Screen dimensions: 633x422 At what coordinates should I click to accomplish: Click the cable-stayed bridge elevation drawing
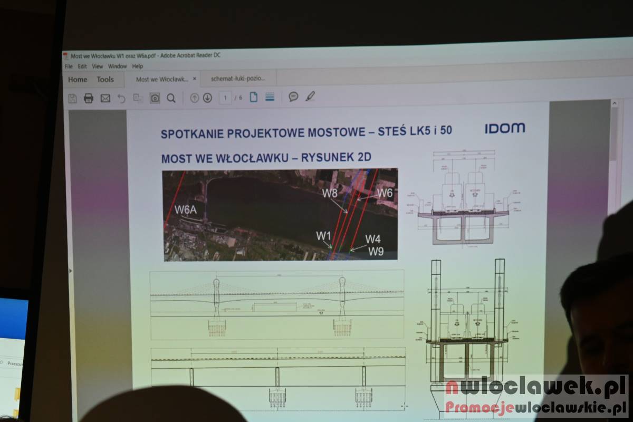[278, 305]
